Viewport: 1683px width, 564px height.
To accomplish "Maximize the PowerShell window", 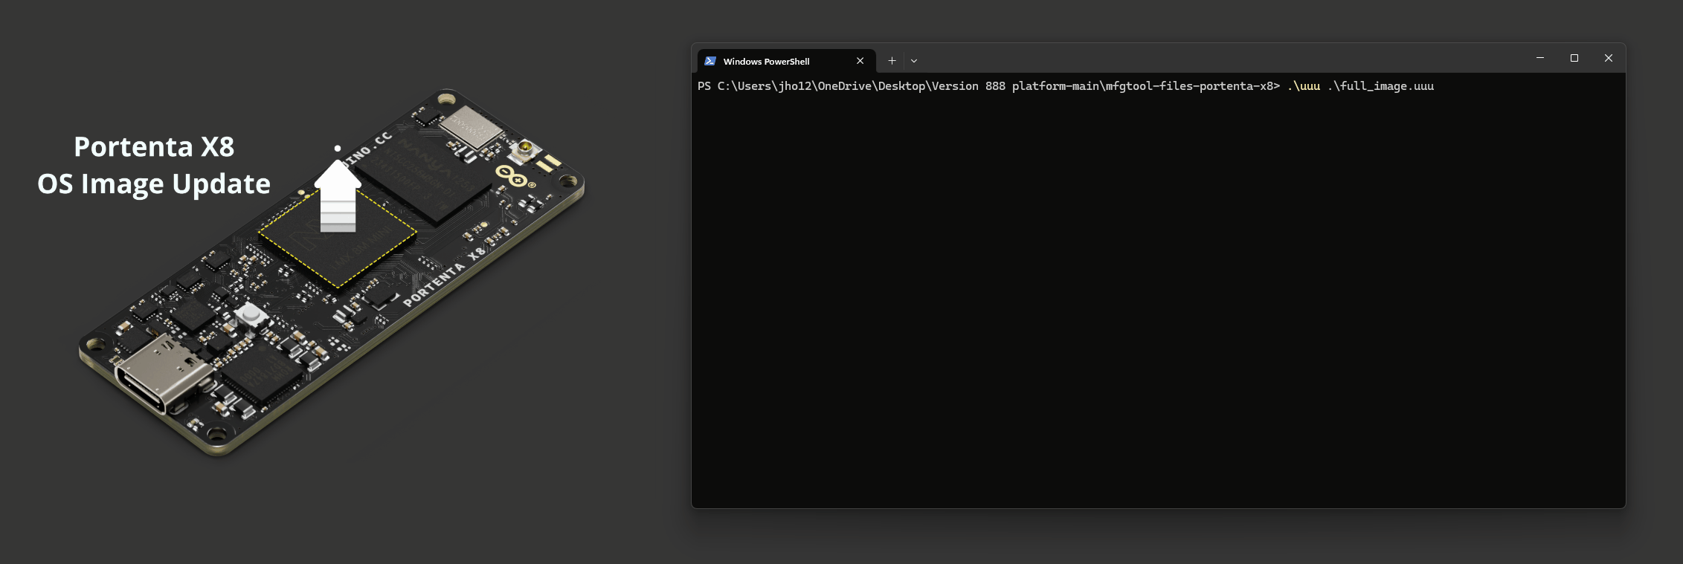I will pos(1574,58).
